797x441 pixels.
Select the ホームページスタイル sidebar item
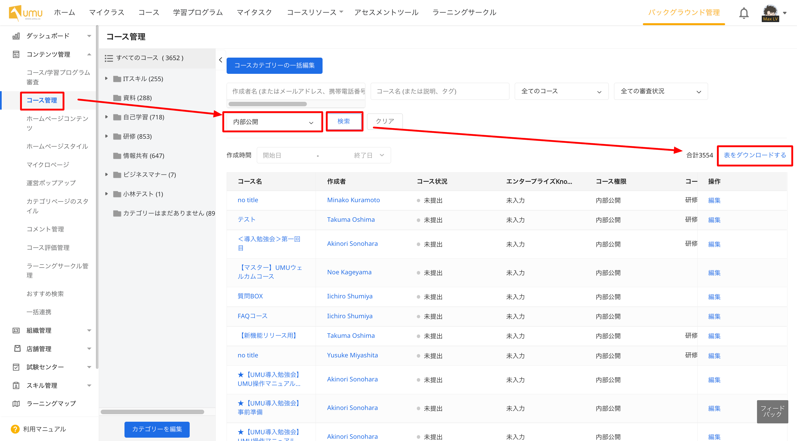point(57,146)
